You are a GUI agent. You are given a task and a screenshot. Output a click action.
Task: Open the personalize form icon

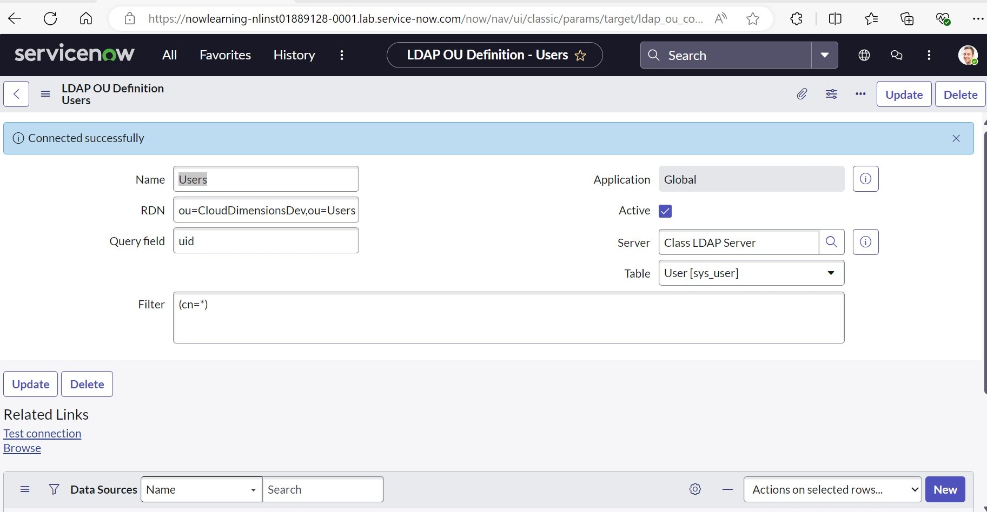click(832, 94)
